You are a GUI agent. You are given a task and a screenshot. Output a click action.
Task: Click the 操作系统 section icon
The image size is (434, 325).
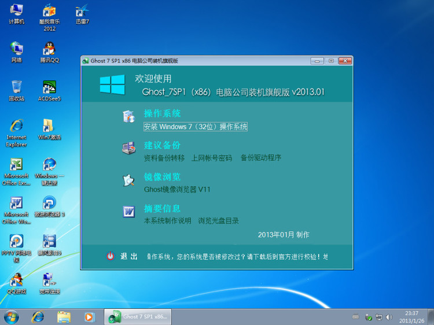pyautogui.click(x=128, y=117)
